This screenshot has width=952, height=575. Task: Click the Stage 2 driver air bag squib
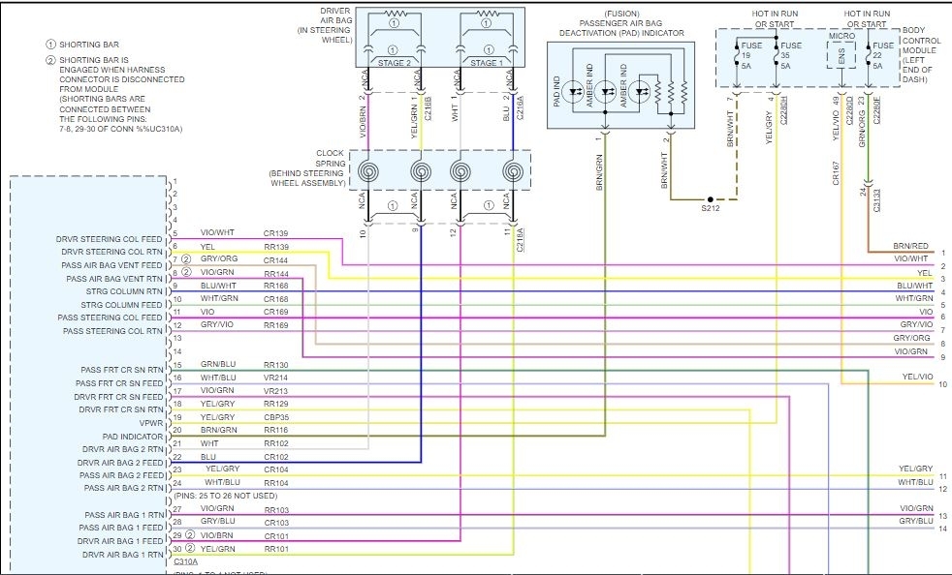click(x=393, y=15)
